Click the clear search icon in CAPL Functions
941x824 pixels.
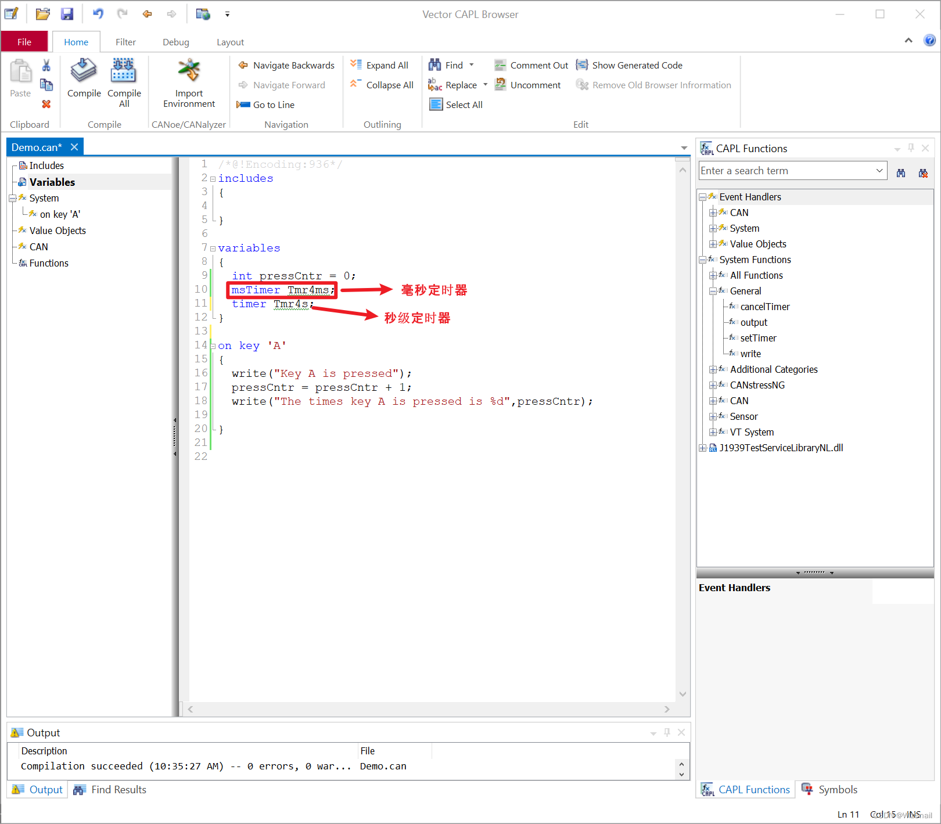point(923,173)
